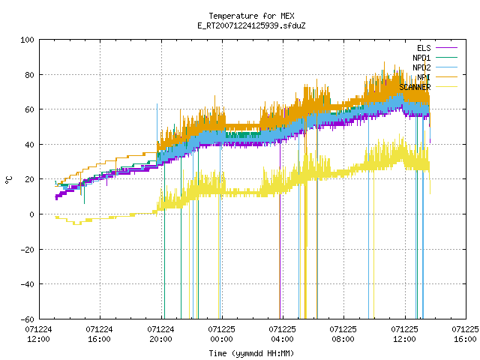Click the x-axis label 071225 12:00
The width and height of the screenshot is (480, 360).
404,334
